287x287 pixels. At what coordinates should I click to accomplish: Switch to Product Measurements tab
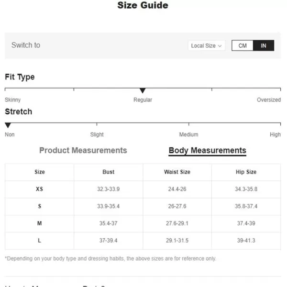click(x=83, y=150)
